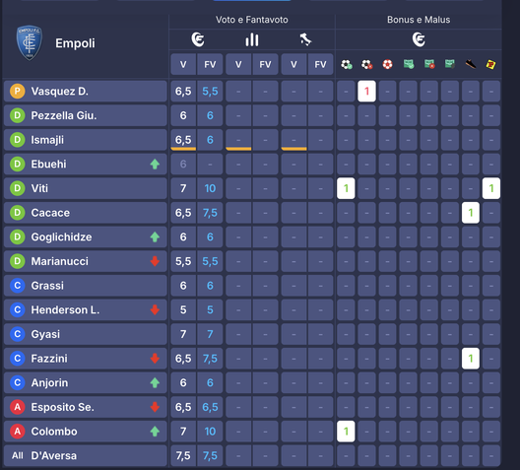Select the Fantacalcio logo voting source column
Viewport: 520px width, 470px height.
point(198,39)
